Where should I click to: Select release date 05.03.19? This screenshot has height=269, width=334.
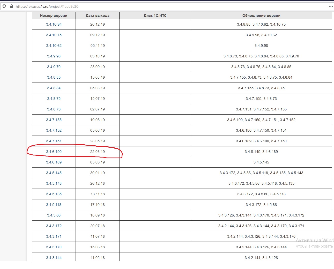pos(98,162)
